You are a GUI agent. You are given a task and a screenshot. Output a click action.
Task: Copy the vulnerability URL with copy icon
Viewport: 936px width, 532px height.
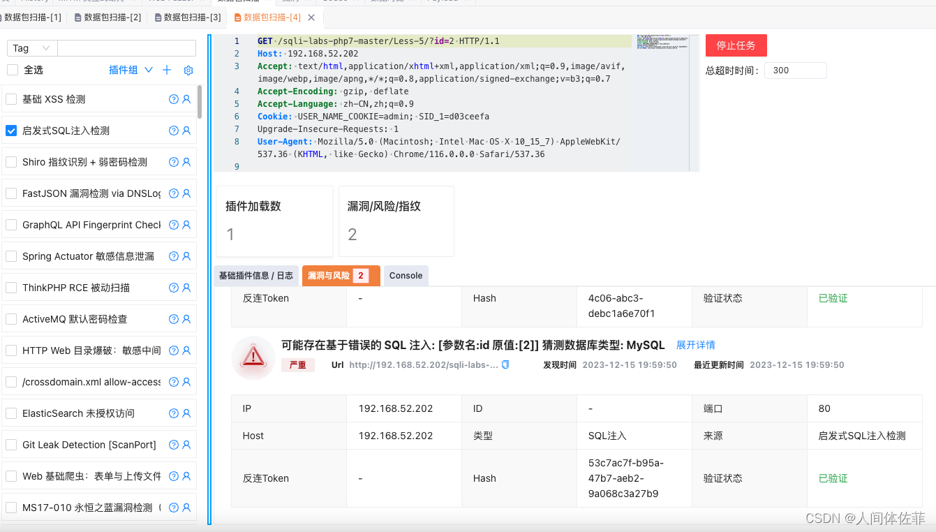click(505, 364)
